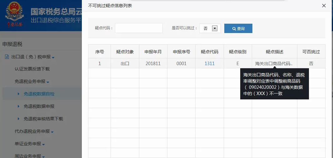Image resolution: width=333 pixels, height=158 pixels.
Task: Click the 申报年月 column header
Action: click(153, 52)
